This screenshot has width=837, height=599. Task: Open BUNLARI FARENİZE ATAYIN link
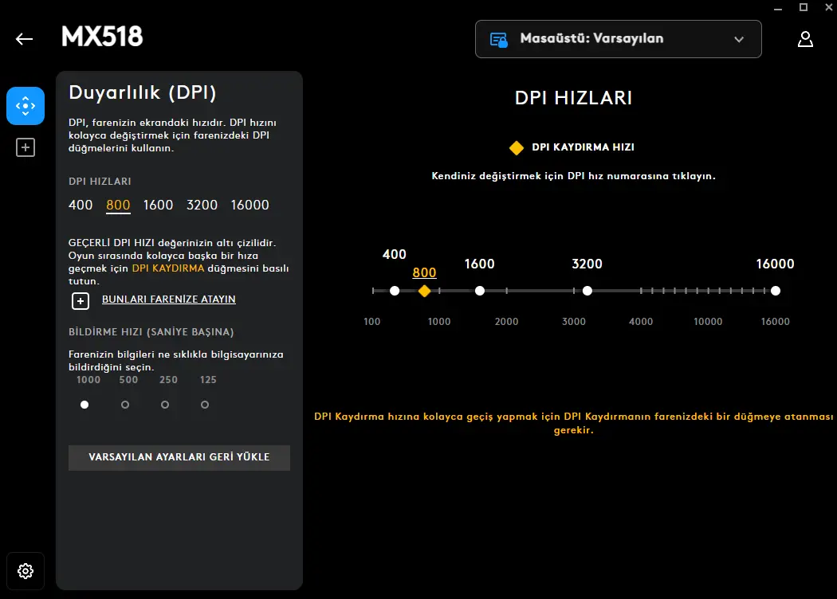click(169, 299)
